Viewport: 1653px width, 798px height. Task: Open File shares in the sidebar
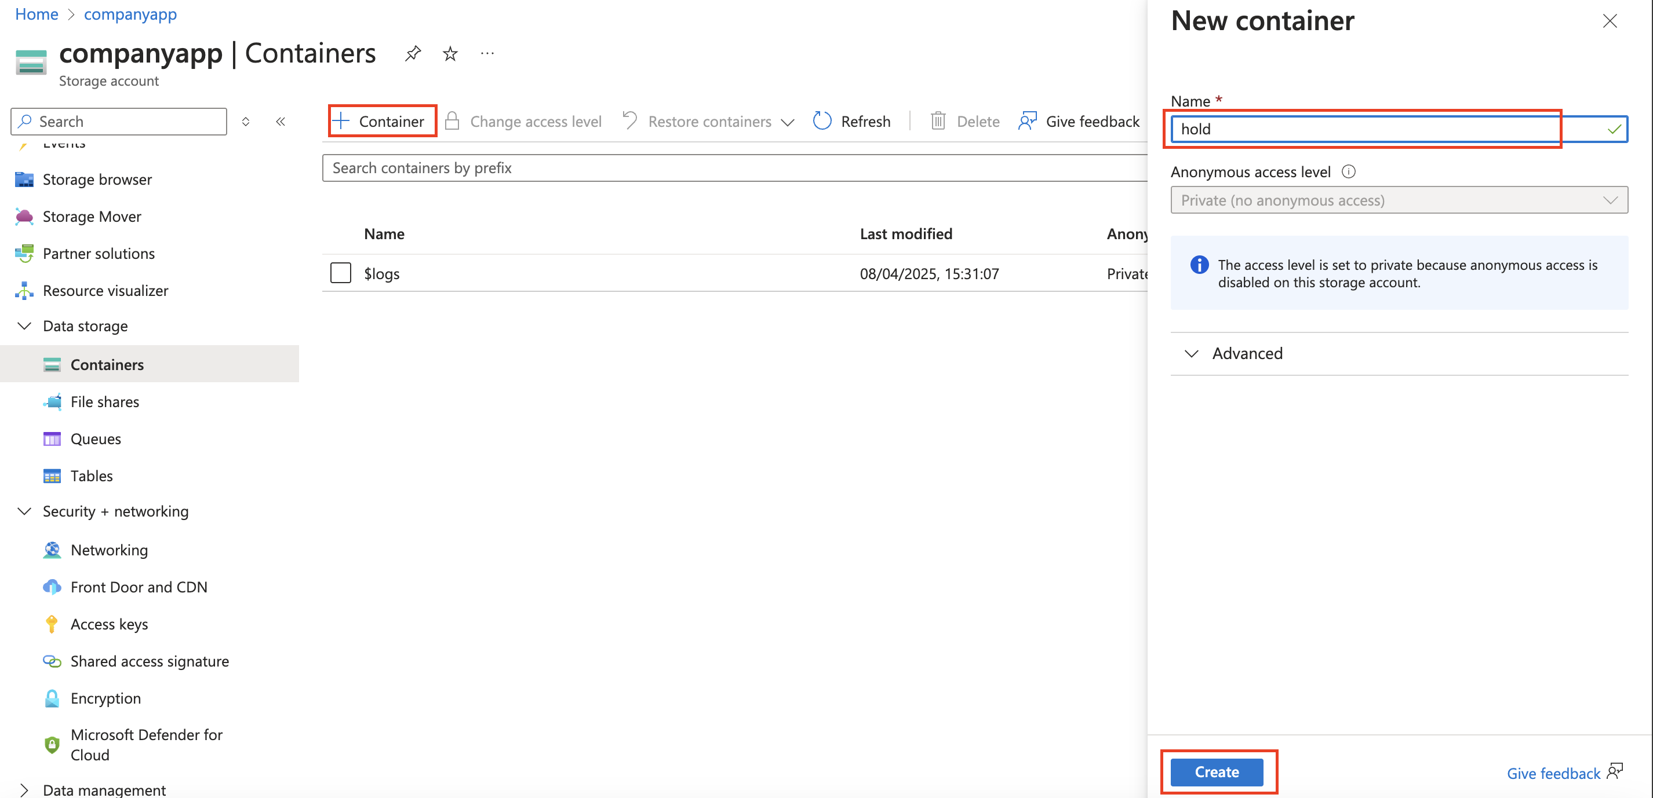point(104,402)
